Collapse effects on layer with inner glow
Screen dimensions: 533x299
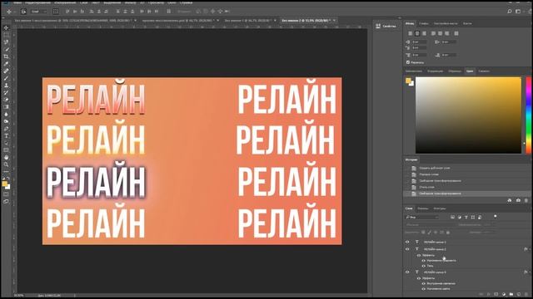tap(529, 272)
